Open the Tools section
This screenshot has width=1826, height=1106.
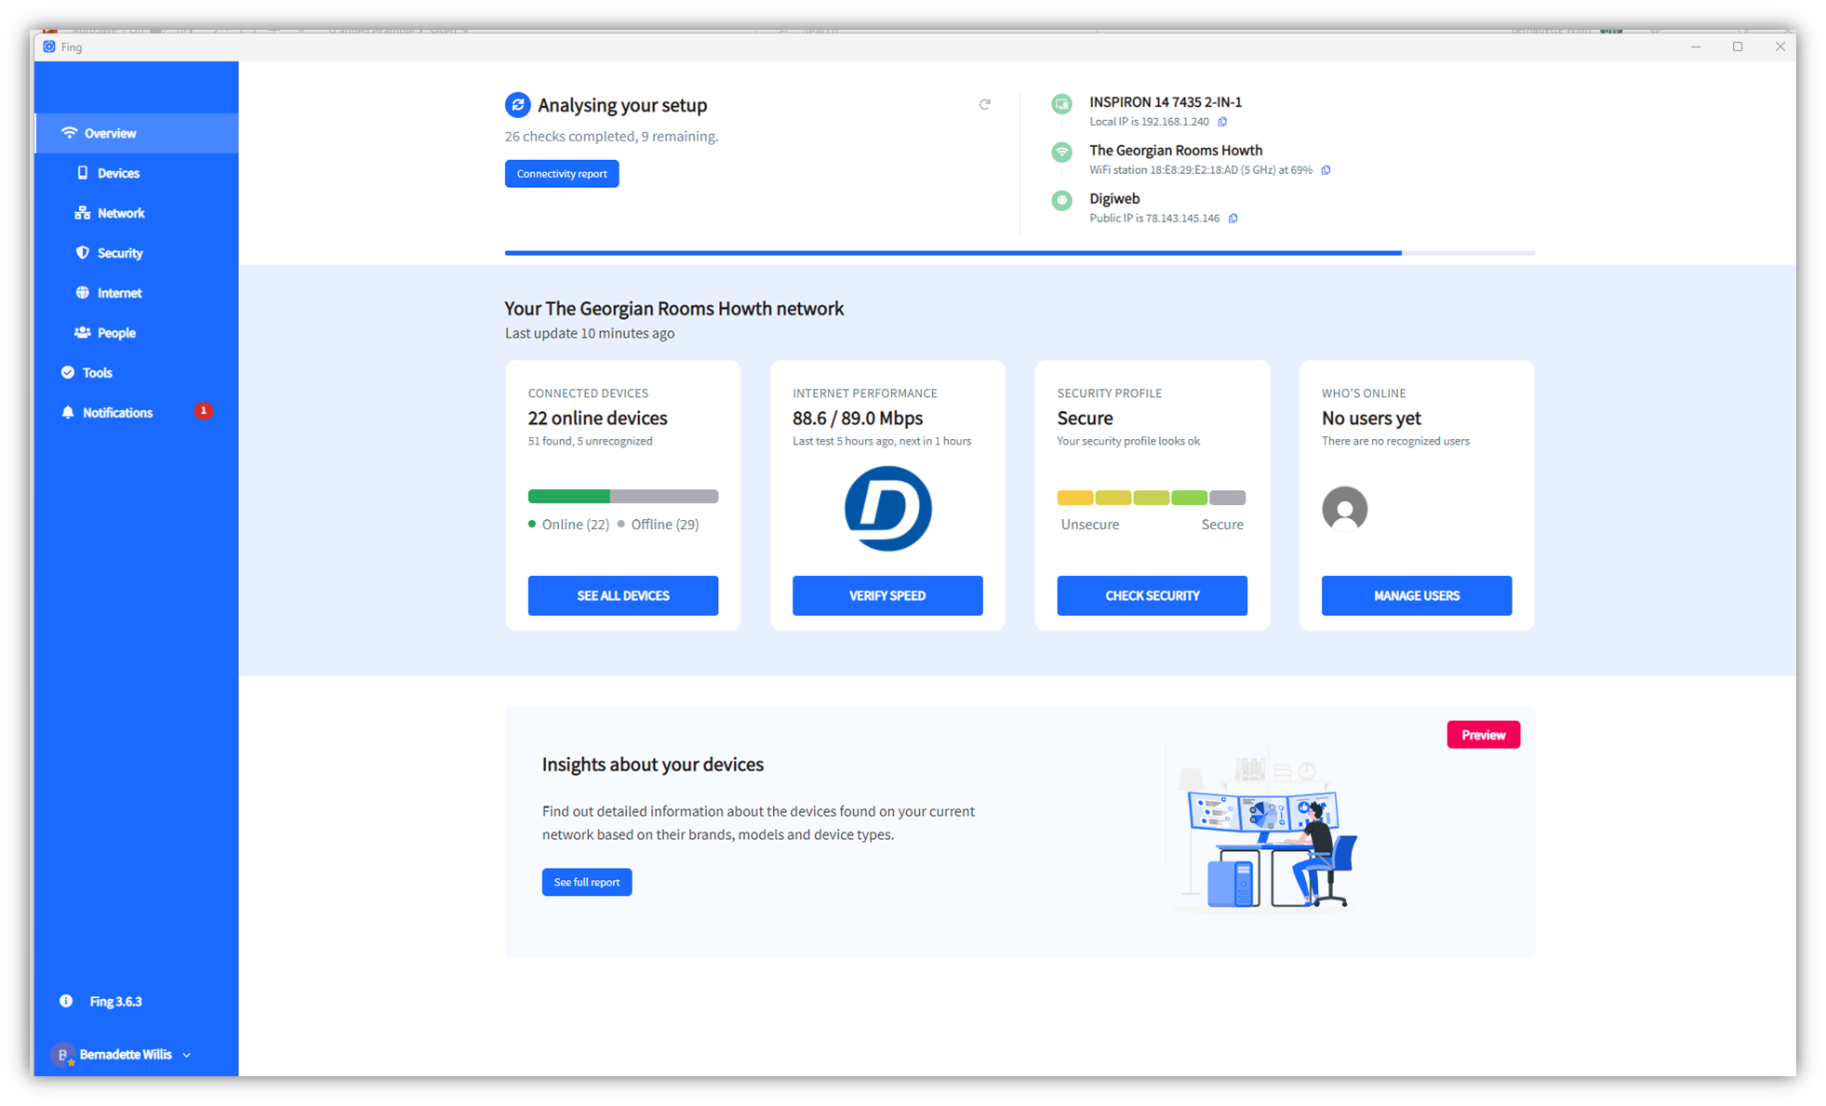coord(97,372)
